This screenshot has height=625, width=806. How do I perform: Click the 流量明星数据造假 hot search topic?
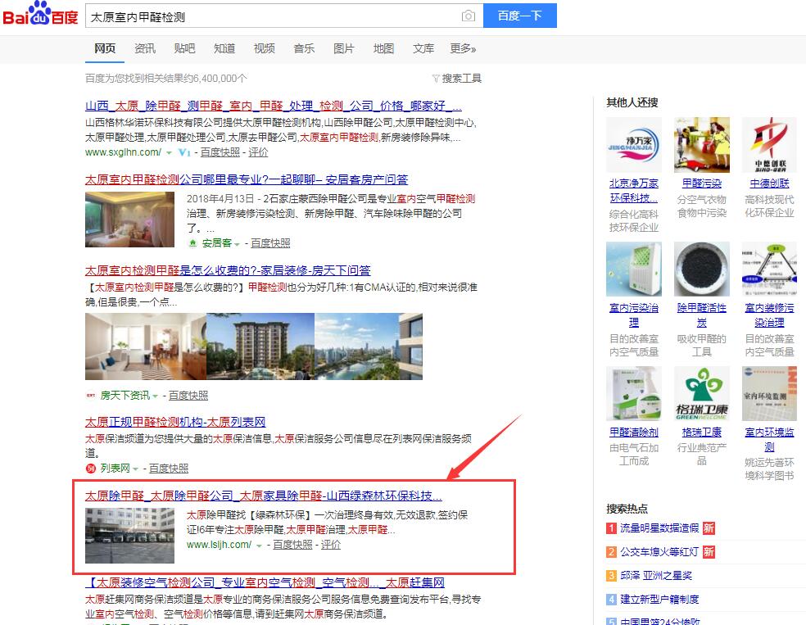pos(659,528)
